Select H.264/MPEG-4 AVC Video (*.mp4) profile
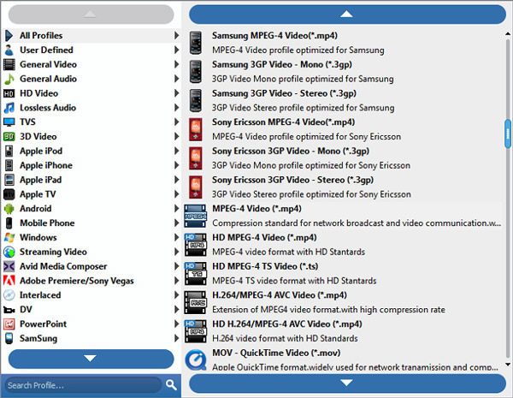This screenshot has width=513, height=398. click(x=344, y=302)
